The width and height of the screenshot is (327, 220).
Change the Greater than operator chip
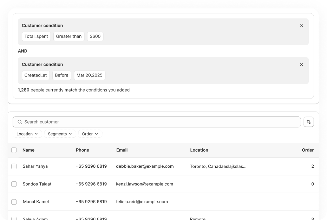point(69,36)
